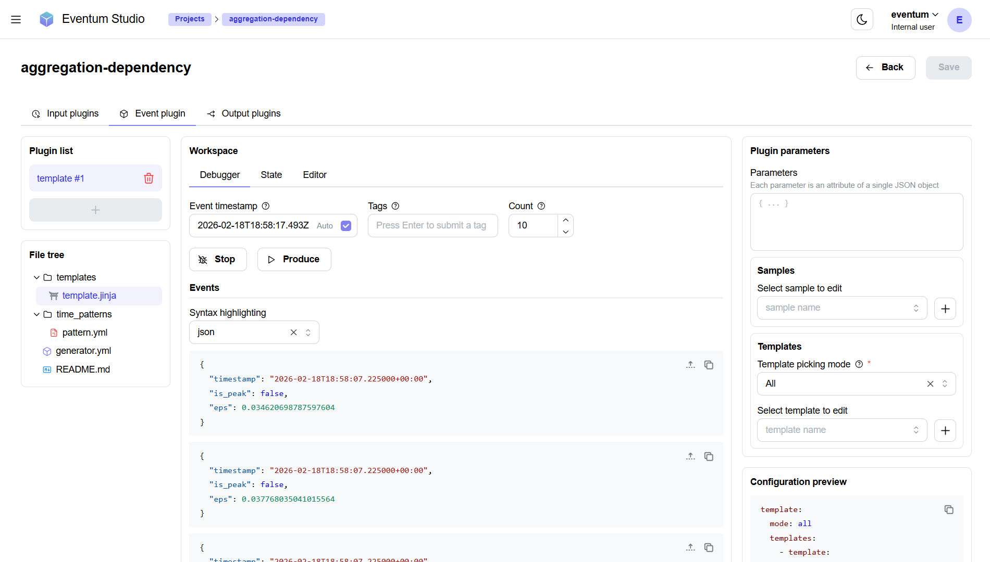Delete template #1 using the trash icon

coord(148,178)
